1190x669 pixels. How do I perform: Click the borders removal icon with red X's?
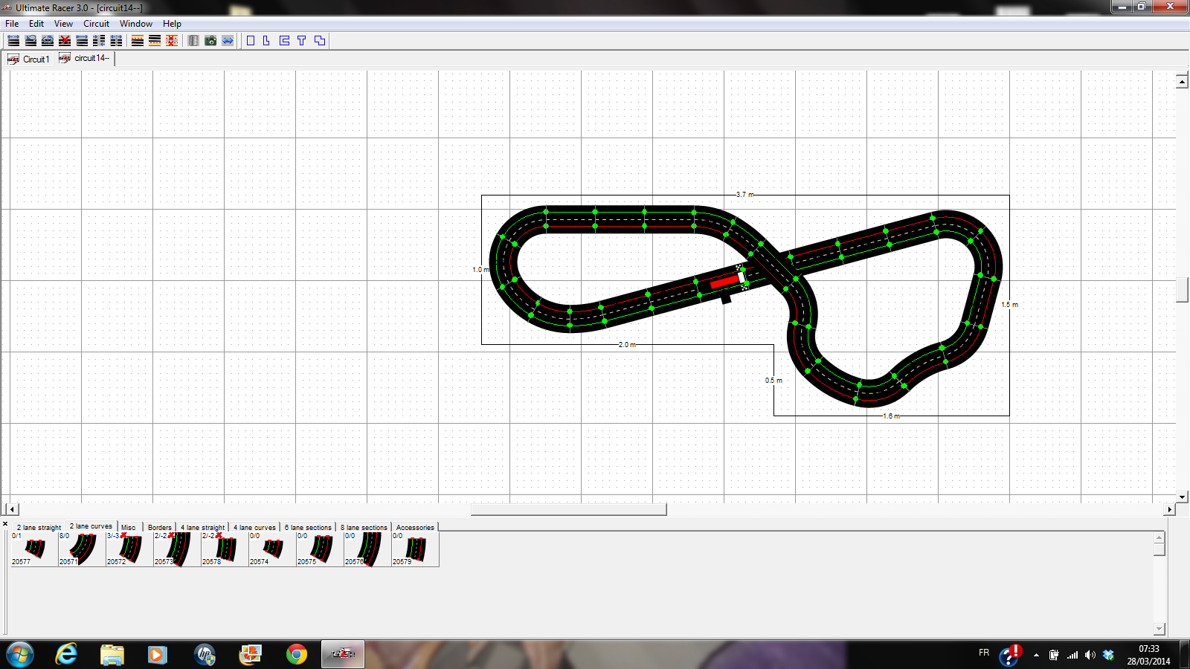coord(172,41)
